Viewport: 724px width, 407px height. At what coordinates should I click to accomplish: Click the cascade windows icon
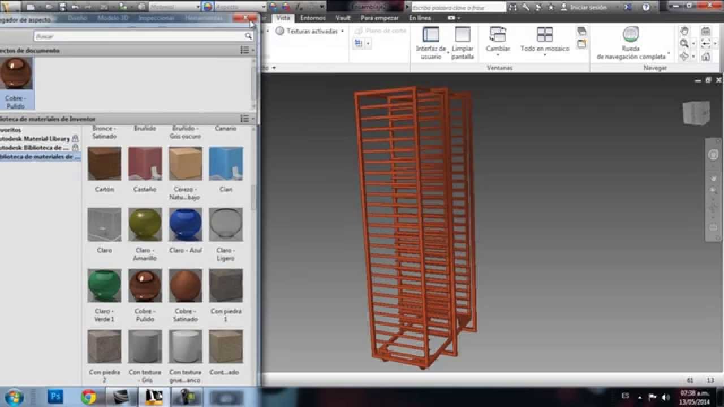(582, 32)
